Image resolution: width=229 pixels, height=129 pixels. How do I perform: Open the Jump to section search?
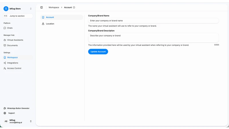pos(18,16)
